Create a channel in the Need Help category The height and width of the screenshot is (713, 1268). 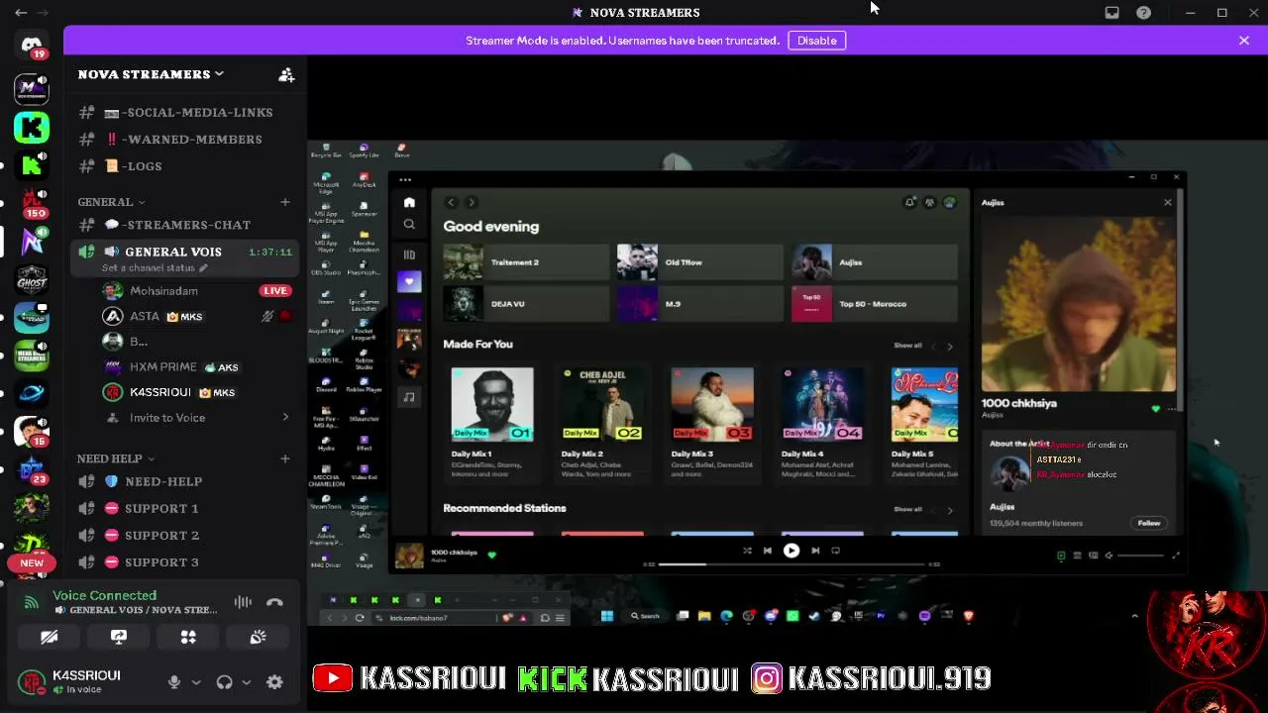pyautogui.click(x=285, y=458)
